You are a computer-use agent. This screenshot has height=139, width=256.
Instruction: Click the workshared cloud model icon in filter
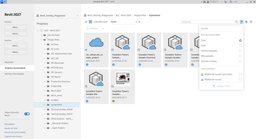pyautogui.click(x=202, y=74)
